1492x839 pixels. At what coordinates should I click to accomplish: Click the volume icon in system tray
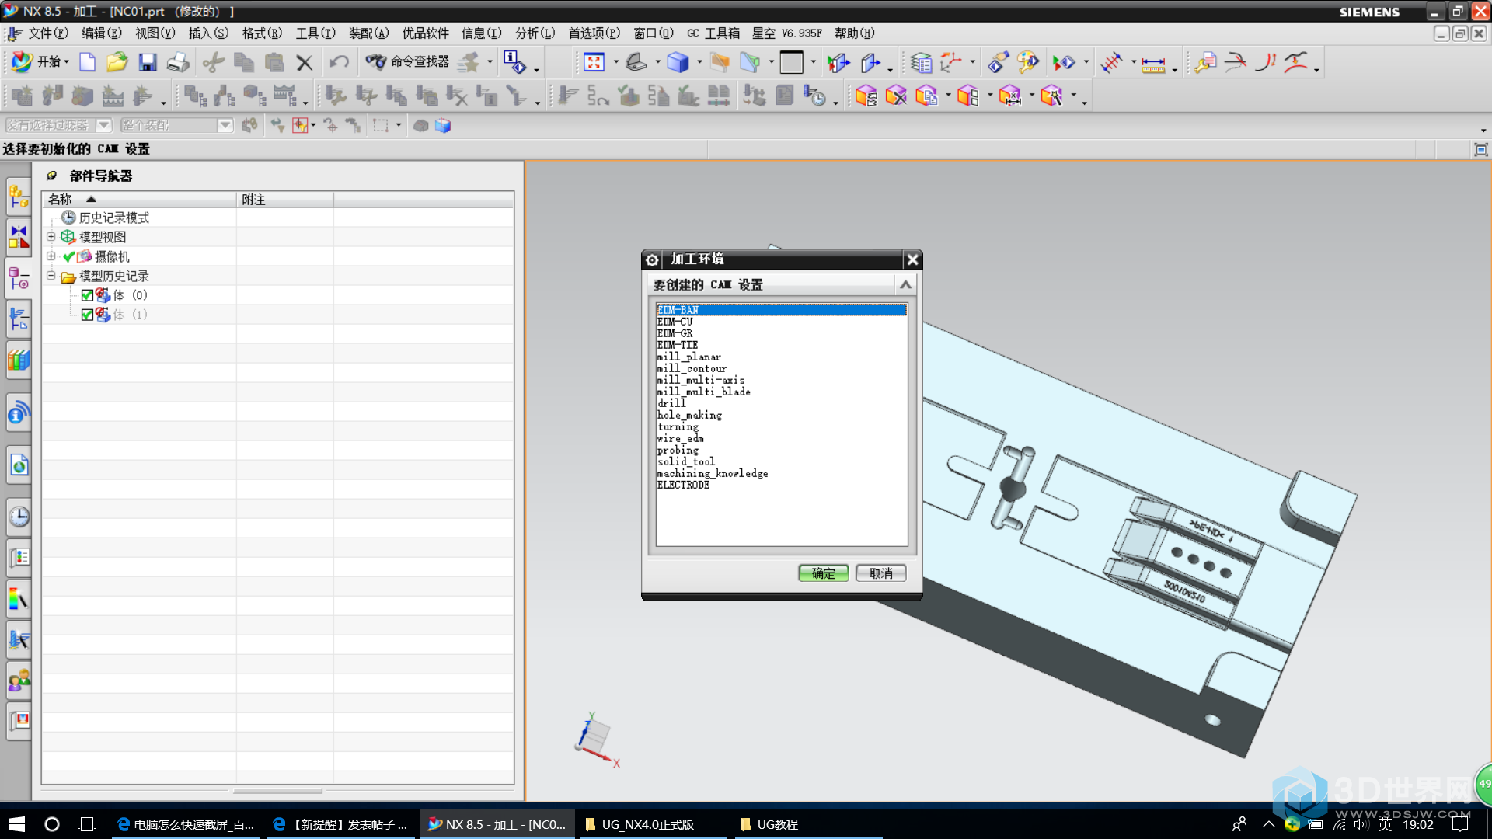click(1361, 824)
